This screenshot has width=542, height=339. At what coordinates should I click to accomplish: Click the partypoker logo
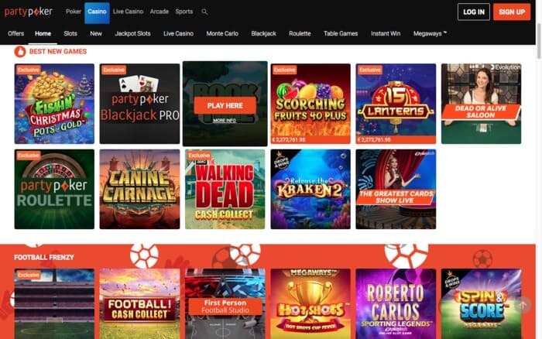click(x=29, y=12)
